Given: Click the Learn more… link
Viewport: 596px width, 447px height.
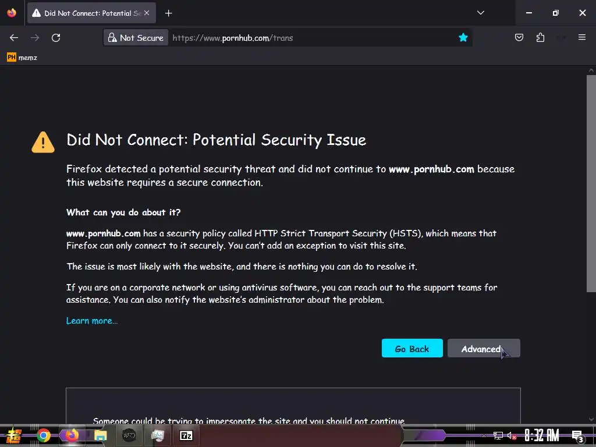Looking at the screenshot, I should (x=91, y=321).
